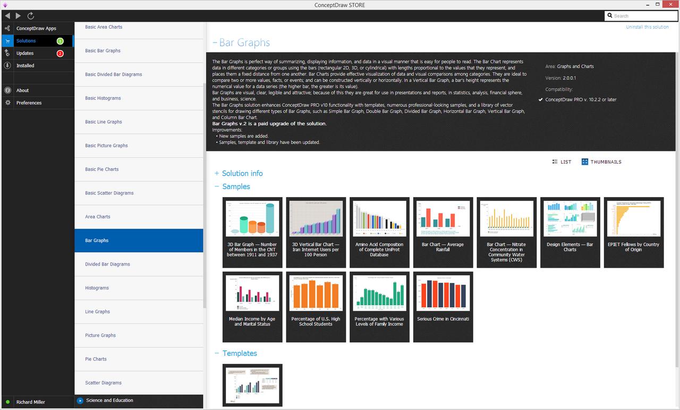Screen dimensions: 680x410
Task: Select Basic Histograms solution
Action: (x=139, y=98)
